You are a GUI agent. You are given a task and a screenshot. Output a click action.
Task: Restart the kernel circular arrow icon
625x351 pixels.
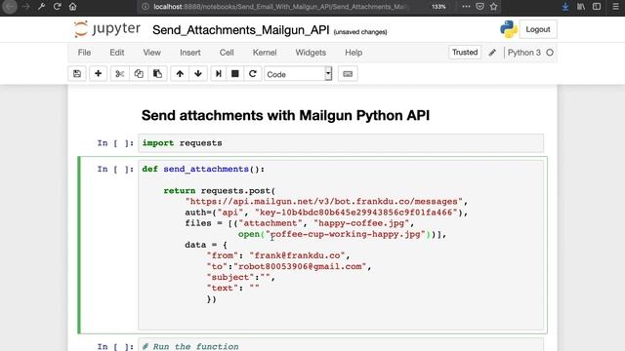252,74
